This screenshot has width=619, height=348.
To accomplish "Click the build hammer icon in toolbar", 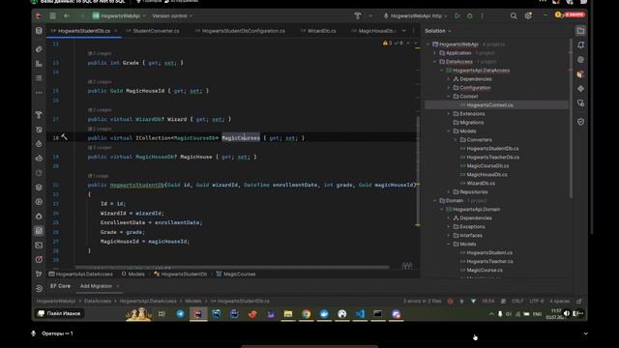I will point(358,15).
